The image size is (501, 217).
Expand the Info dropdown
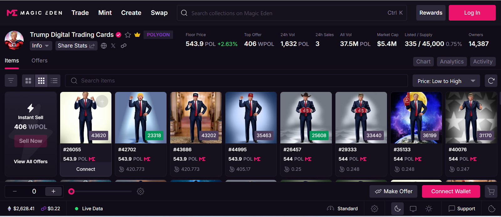(x=41, y=46)
